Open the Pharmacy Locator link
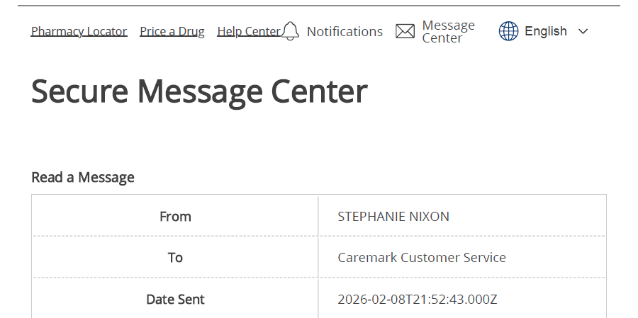Image resolution: width=638 pixels, height=318 pixels. [x=79, y=31]
